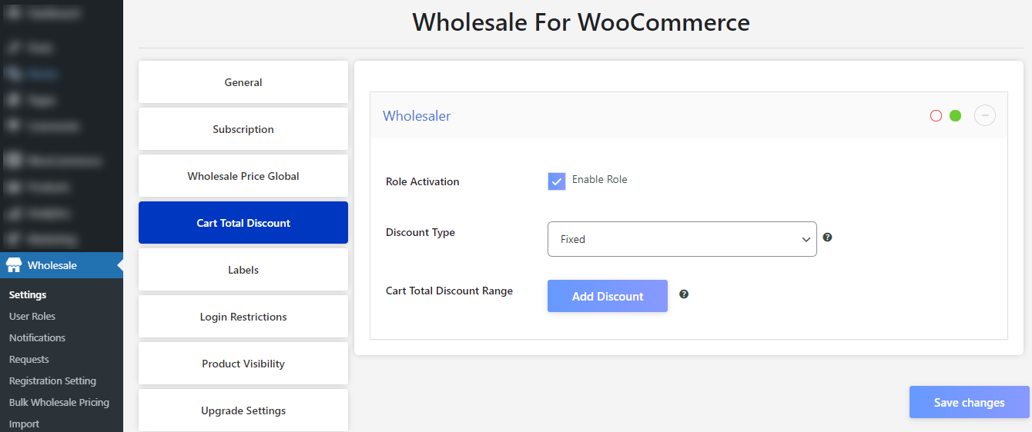This screenshot has height=432, width=1032.
Task: Click the Save changes button
Action: [969, 402]
